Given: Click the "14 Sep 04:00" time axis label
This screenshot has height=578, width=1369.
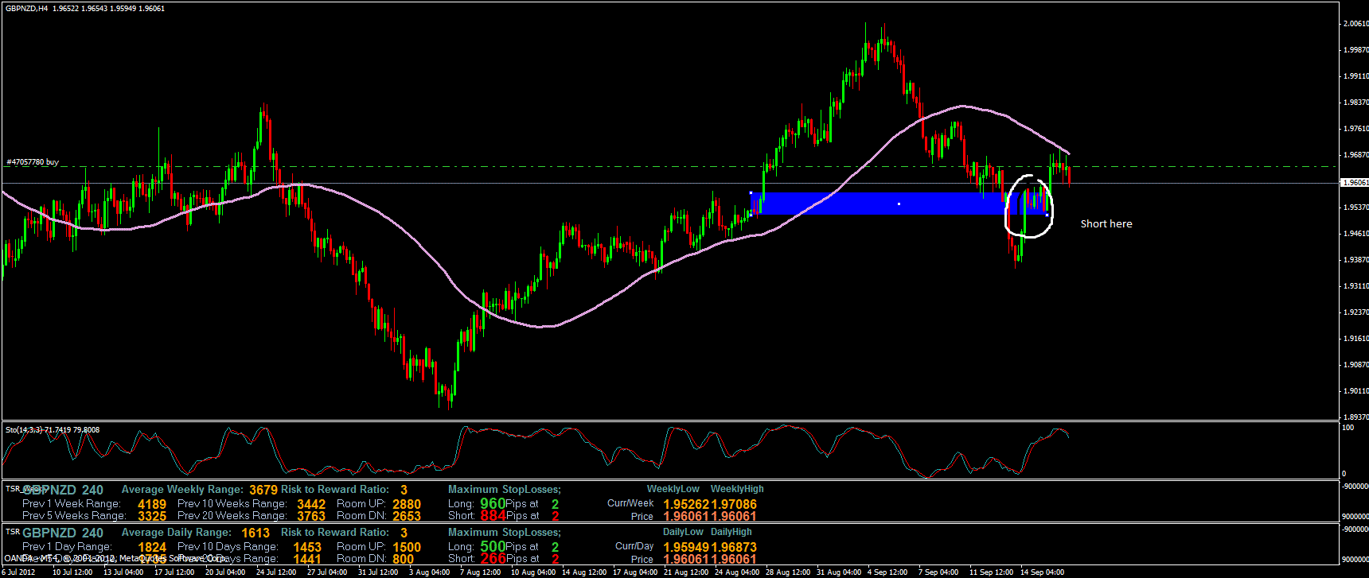Looking at the screenshot, I should [1041, 572].
